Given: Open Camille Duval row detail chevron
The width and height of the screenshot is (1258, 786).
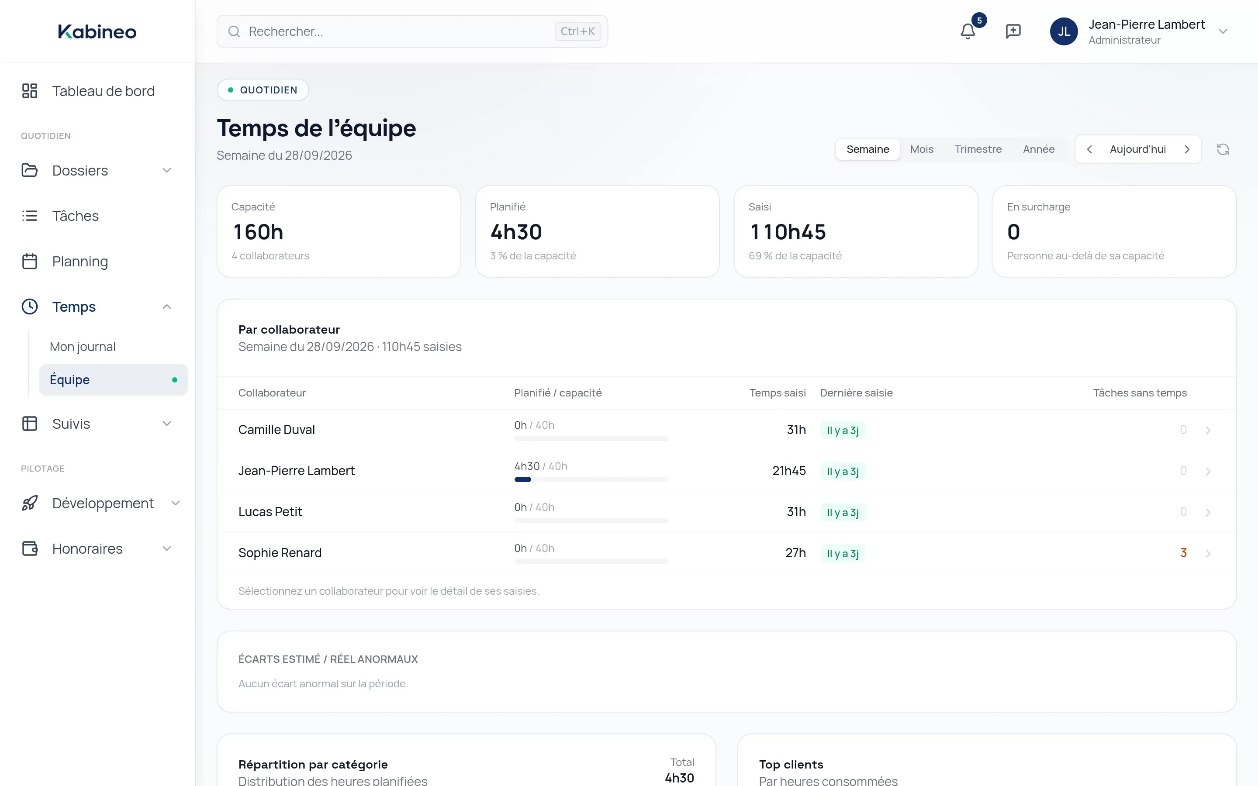Looking at the screenshot, I should click(1208, 431).
